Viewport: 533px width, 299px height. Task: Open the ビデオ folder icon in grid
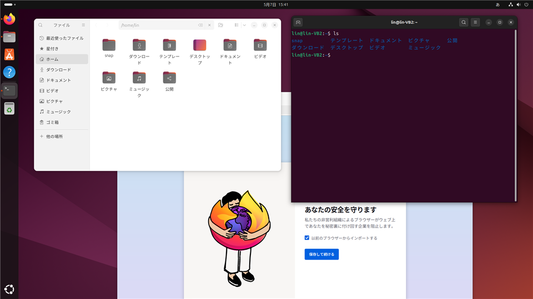click(260, 45)
